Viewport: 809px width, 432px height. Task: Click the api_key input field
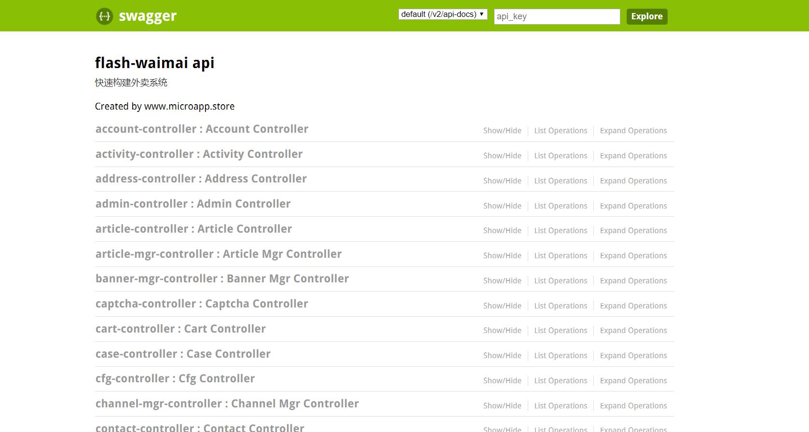tap(556, 16)
